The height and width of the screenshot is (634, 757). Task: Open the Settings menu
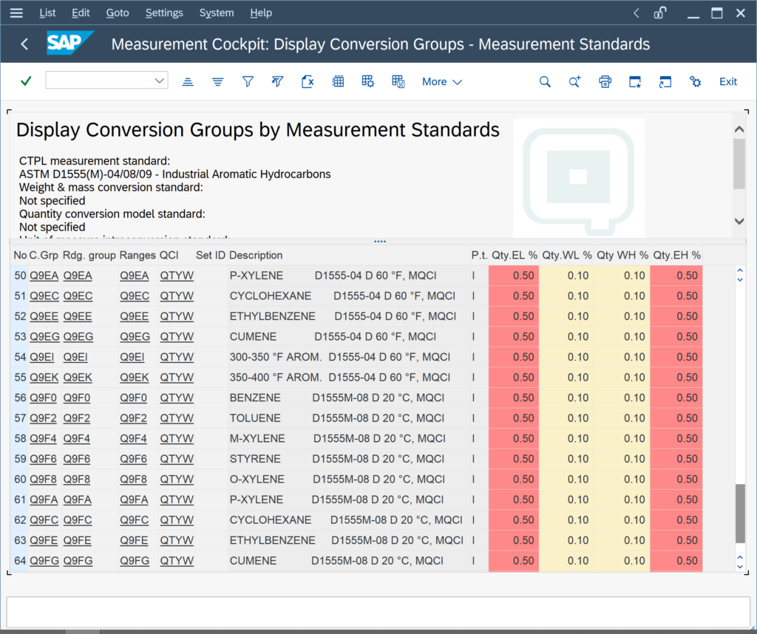coord(164,13)
